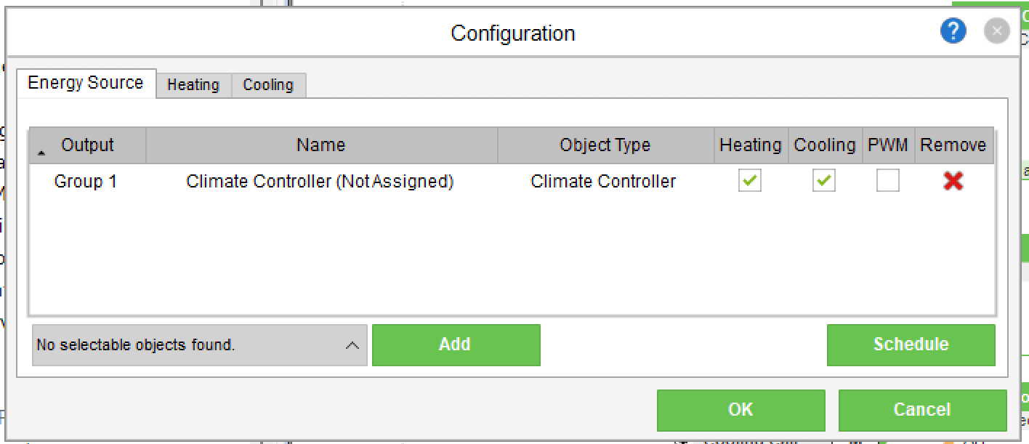Remove Group 1 using the red X icon
The width and height of the screenshot is (1029, 444).
coord(953,181)
